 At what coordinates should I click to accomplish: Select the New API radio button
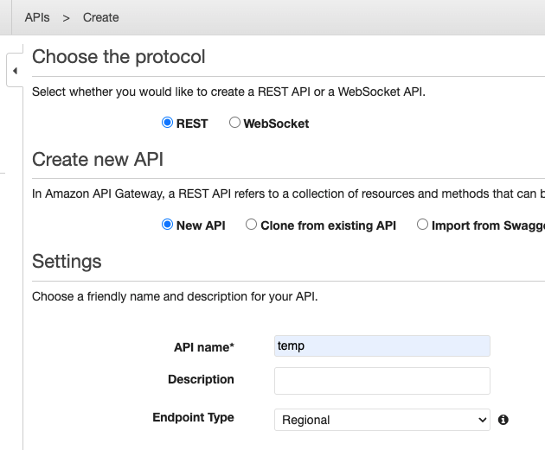[x=168, y=225]
